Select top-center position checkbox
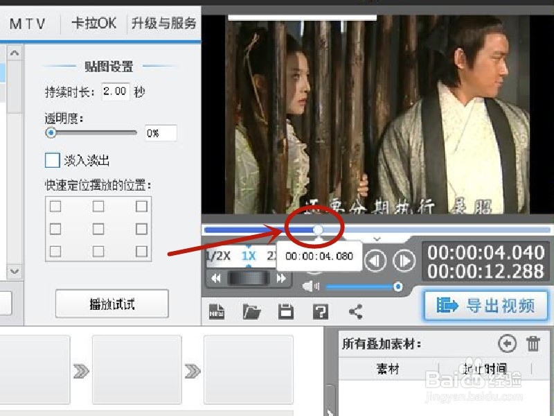The image size is (554, 416). (98, 206)
